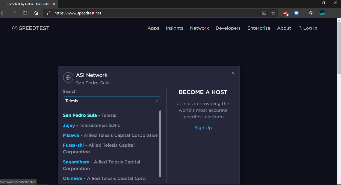
Task: Open the browser profile avatar
Action: pyautogui.click(x=323, y=13)
